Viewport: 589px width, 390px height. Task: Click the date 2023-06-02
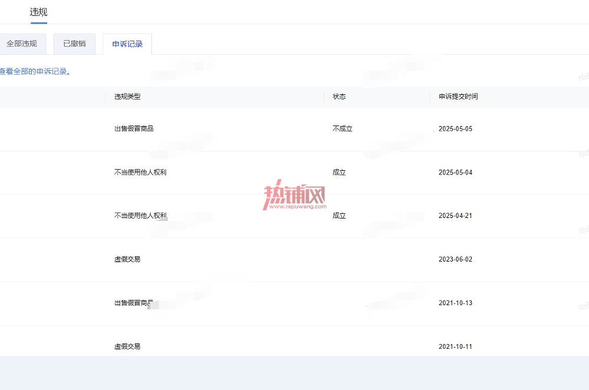point(455,260)
